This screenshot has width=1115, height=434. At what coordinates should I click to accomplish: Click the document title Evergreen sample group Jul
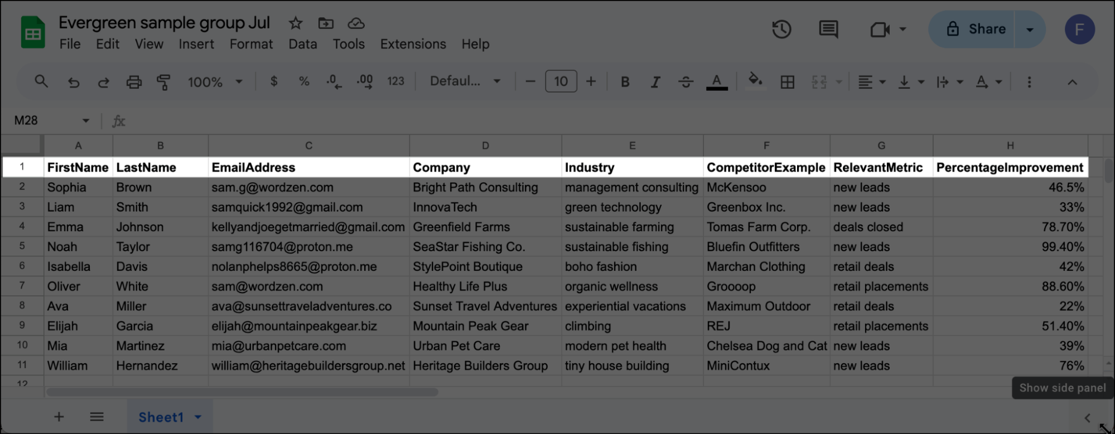164,23
